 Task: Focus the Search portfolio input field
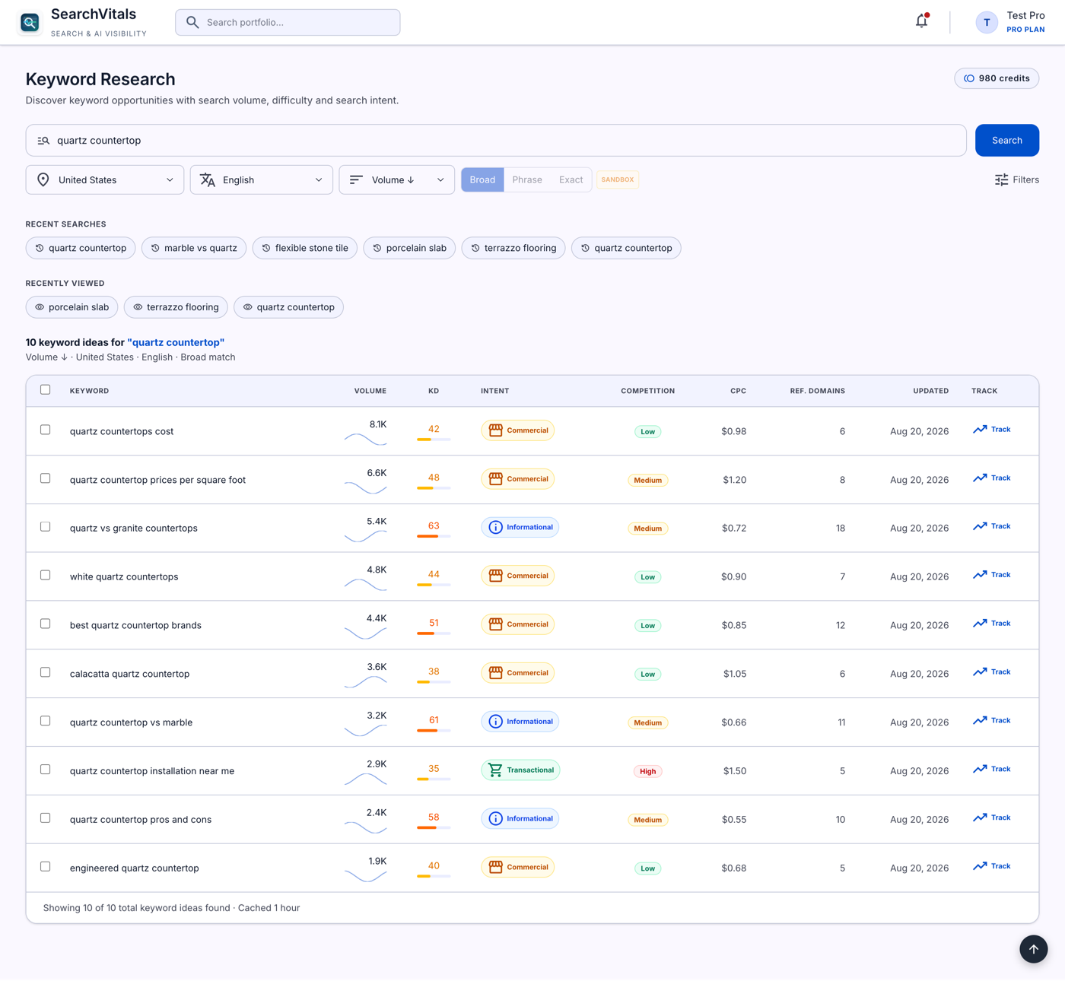pos(288,22)
